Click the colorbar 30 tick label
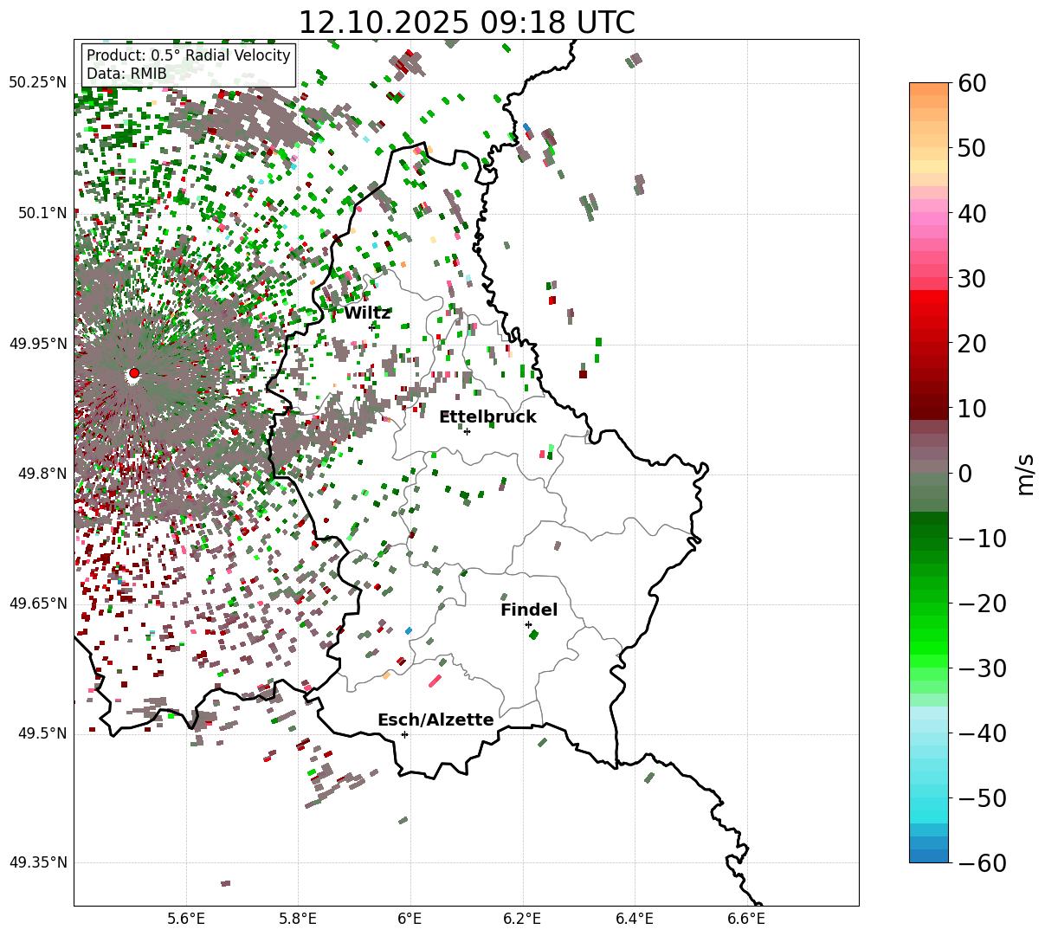 point(972,279)
